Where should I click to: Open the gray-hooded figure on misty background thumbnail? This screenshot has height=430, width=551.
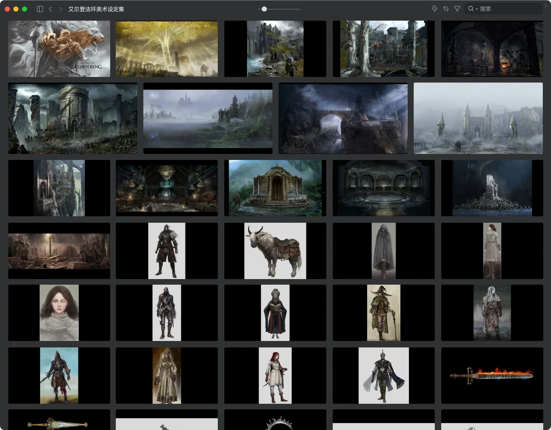tap(492, 313)
